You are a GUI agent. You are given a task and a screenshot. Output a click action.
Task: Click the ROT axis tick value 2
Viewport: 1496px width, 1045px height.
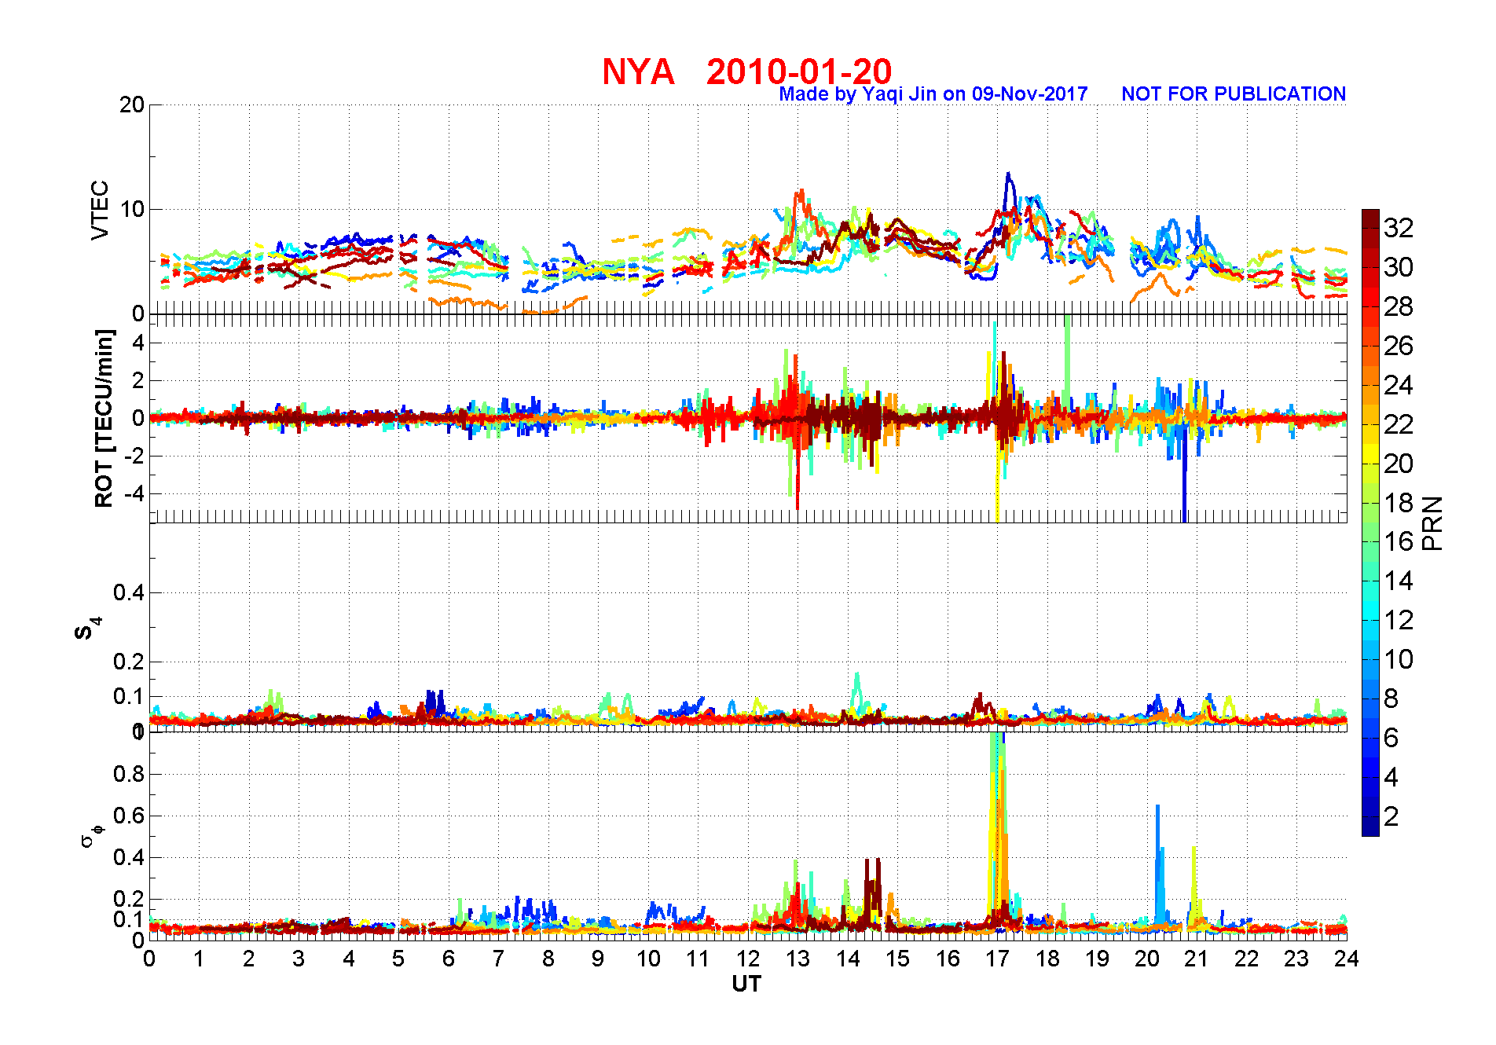(x=138, y=380)
